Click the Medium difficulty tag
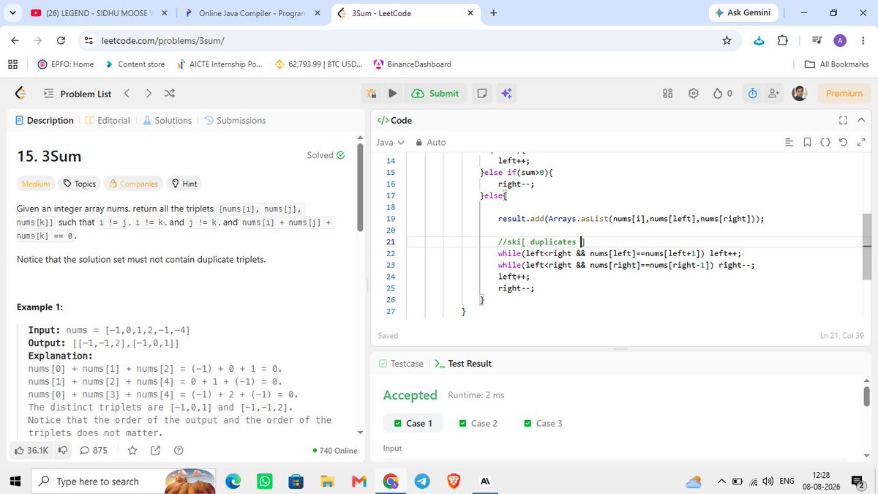This screenshot has height=494, width=878. 36,184
